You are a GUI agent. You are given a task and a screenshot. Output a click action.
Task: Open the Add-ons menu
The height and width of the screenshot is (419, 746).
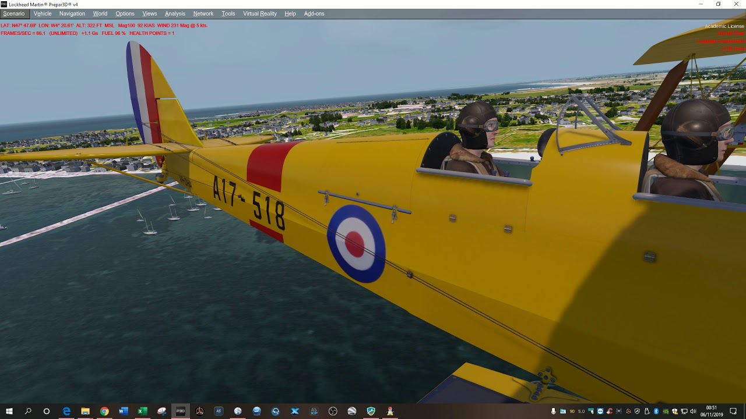(x=314, y=13)
